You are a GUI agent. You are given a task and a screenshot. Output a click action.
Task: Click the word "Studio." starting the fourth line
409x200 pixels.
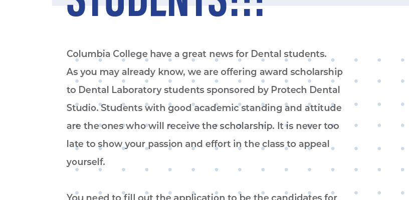pyautogui.click(x=82, y=108)
